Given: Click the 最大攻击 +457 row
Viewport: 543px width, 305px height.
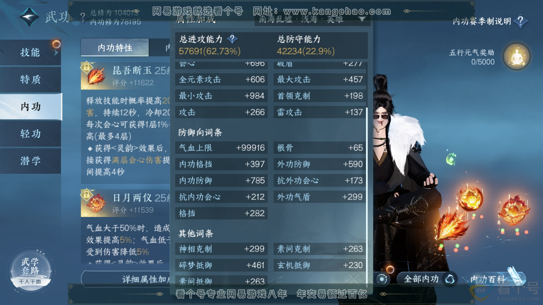Looking at the screenshot, I should pyautogui.click(x=319, y=80).
